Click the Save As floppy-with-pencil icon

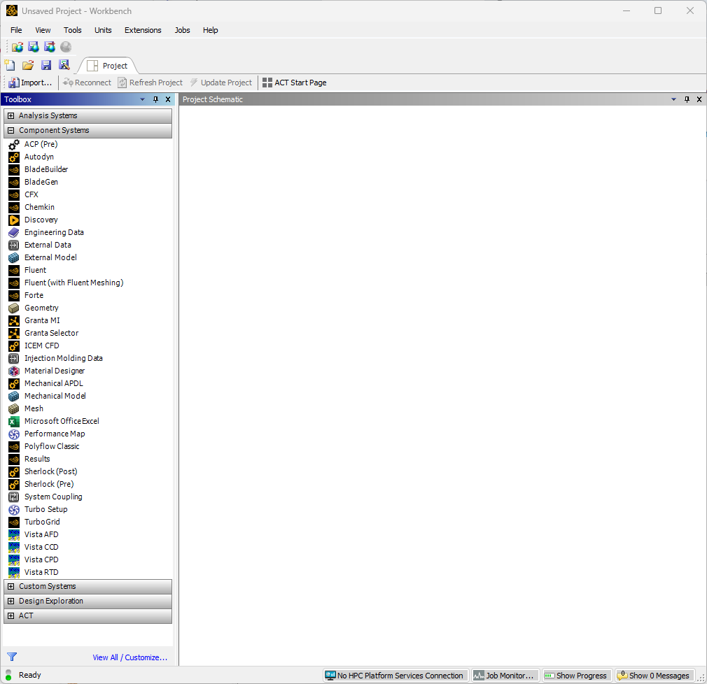pyautogui.click(x=64, y=65)
